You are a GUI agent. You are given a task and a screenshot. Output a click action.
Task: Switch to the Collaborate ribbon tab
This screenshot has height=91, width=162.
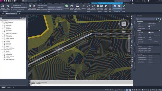click(63, 3)
